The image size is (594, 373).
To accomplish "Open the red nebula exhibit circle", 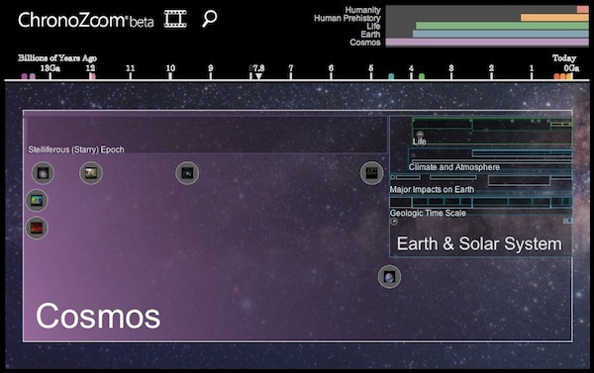I will pyautogui.click(x=37, y=228).
